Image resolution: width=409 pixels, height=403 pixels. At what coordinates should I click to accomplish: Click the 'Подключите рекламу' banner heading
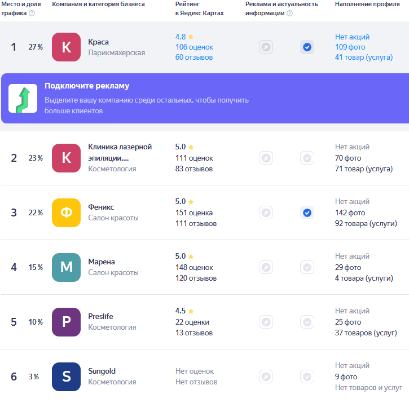[x=87, y=86]
